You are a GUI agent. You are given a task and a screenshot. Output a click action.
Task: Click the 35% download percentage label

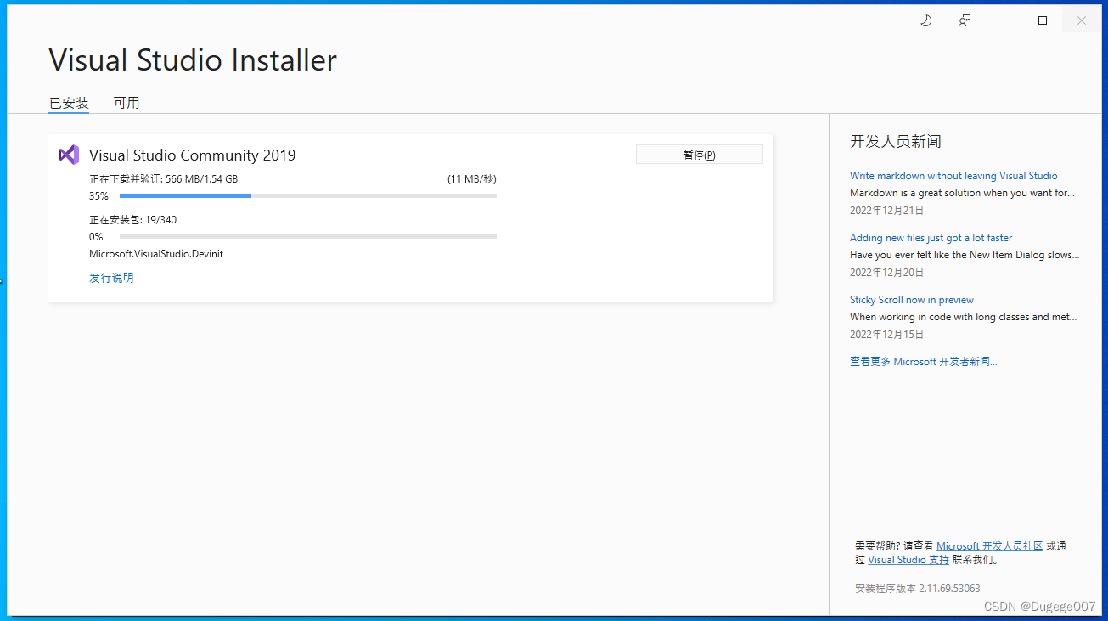pyautogui.click(x=98, y=196)
